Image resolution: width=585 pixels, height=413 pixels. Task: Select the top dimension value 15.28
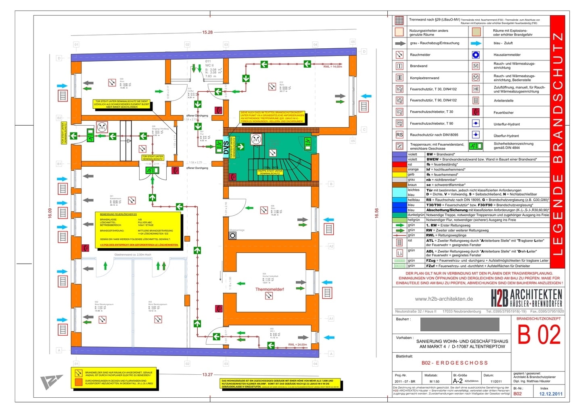tap(207, 32)
